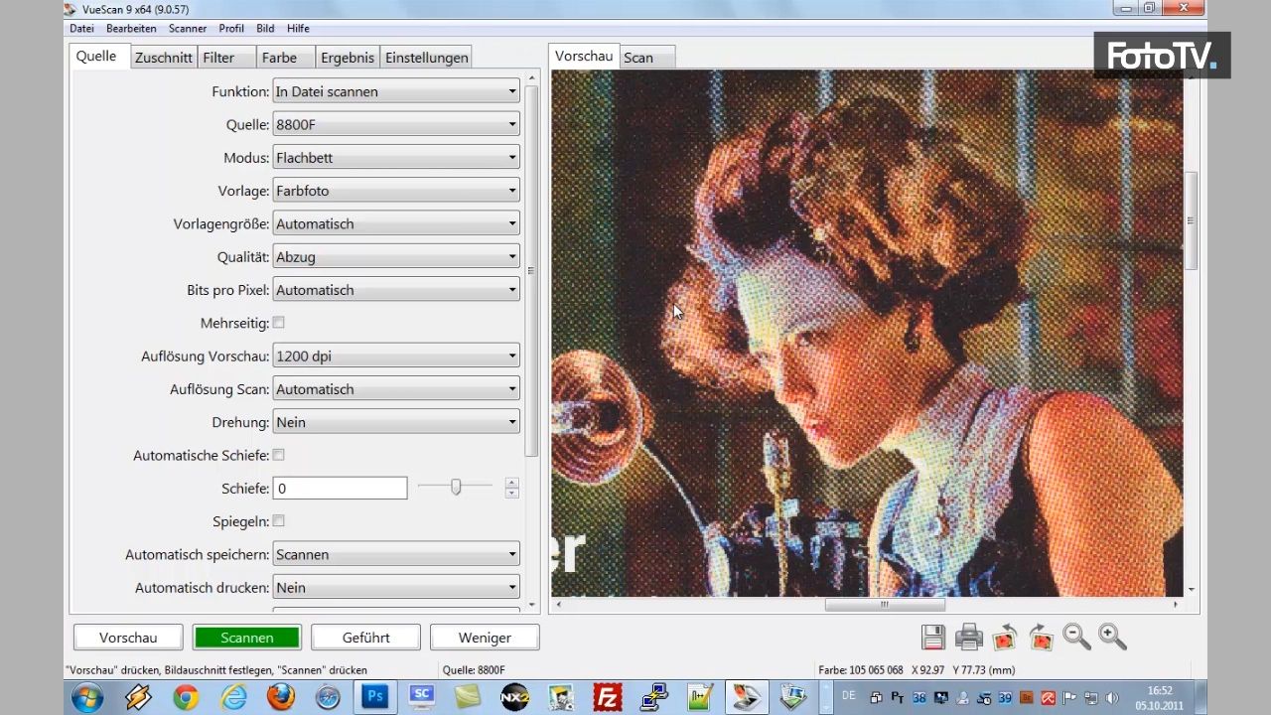This screenshot has width=1271, height=715.
Task: Open the Profil menu
Action: tap(231, 29)
